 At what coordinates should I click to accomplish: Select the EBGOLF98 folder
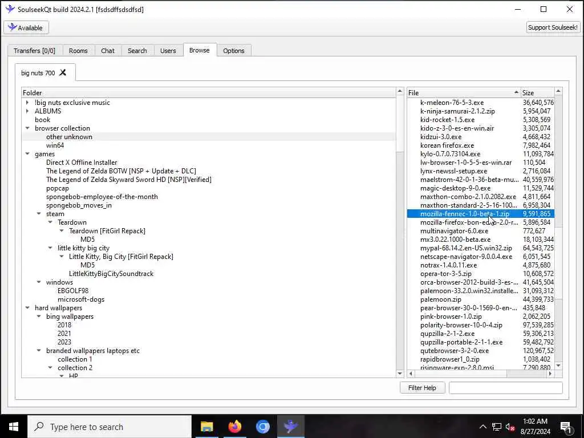pos(73,291)
